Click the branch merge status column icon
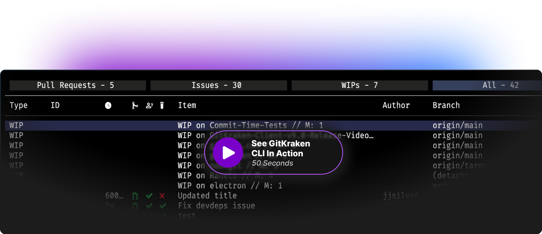This screenshot has width=542, height=234. (135, 105)
